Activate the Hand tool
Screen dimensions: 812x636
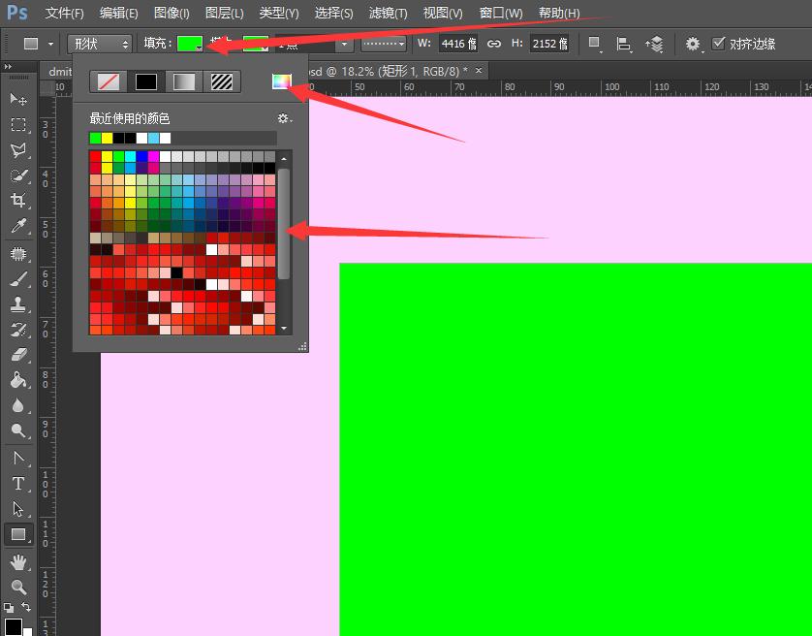tap(17, 561)
